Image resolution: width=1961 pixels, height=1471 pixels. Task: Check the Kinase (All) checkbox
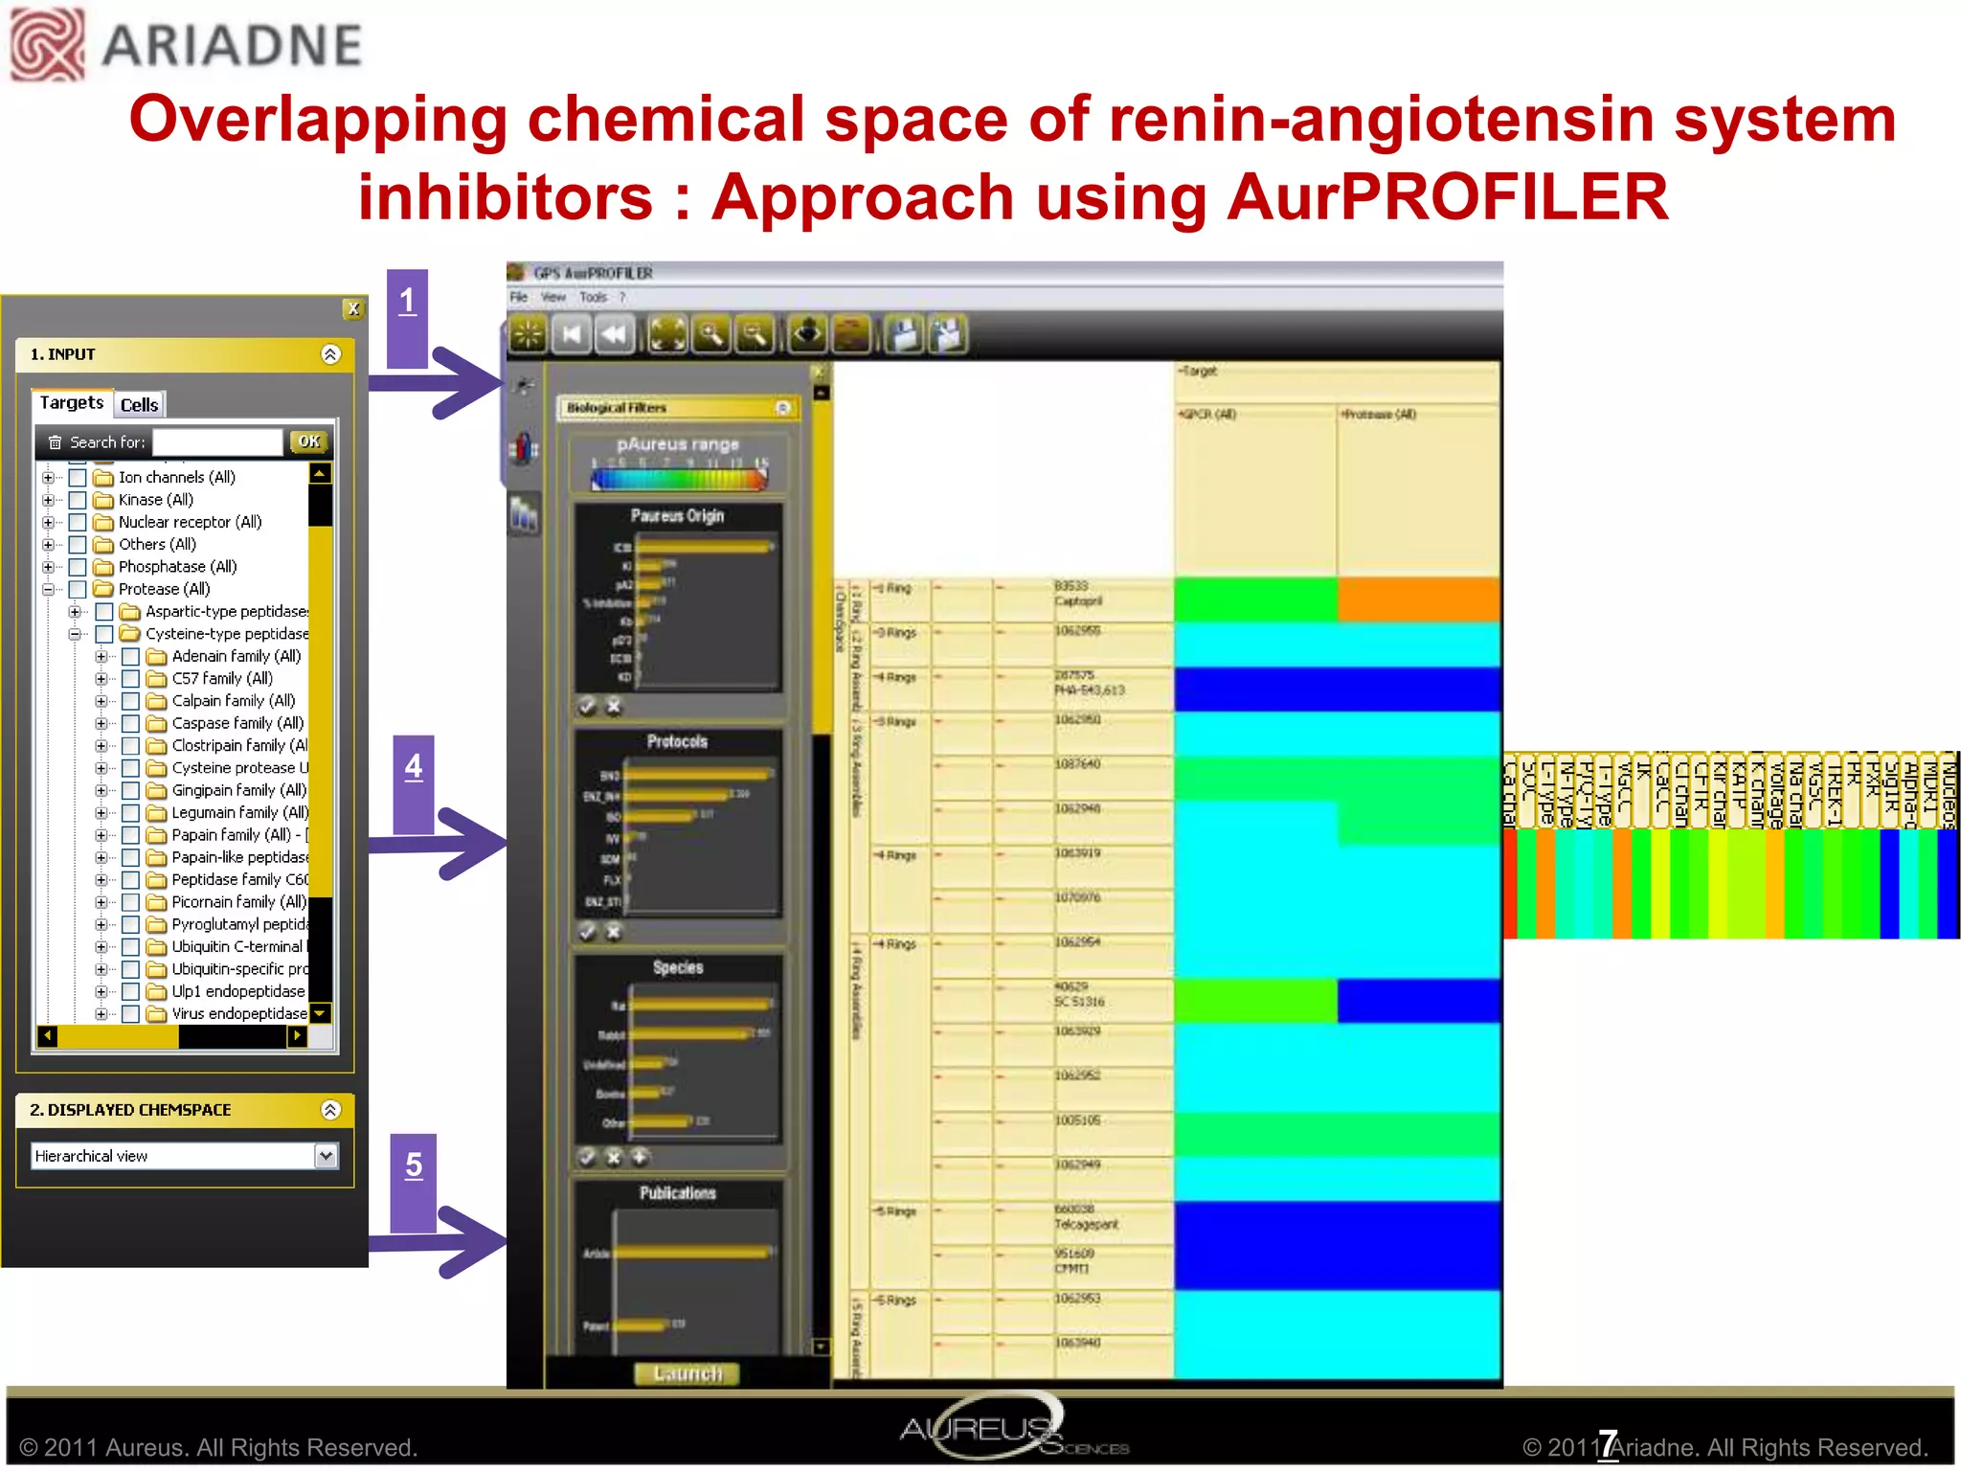coord(79,500)
